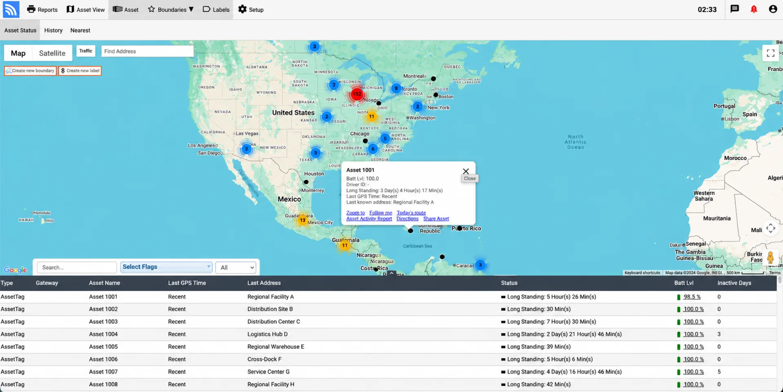The width and height of the screenshot is (783, 392).
Task: Toggle fullscreen map view
Action: pyautogui.click(x=770, y=53)
